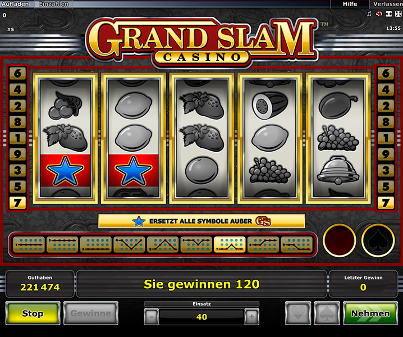Select the black spade gamble circle
The width and height of the screenshot is (403, 337).
[378, 240]
